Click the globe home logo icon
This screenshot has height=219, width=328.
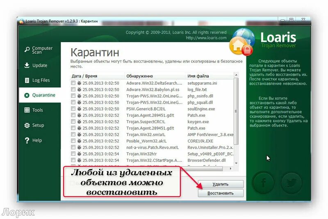pyautogui.click(x=242, y=42)
